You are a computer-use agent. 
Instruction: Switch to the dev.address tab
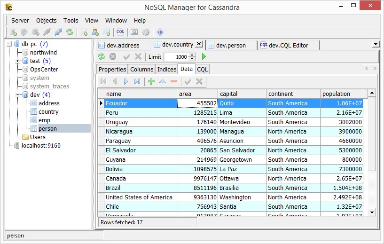coord(123,45)
